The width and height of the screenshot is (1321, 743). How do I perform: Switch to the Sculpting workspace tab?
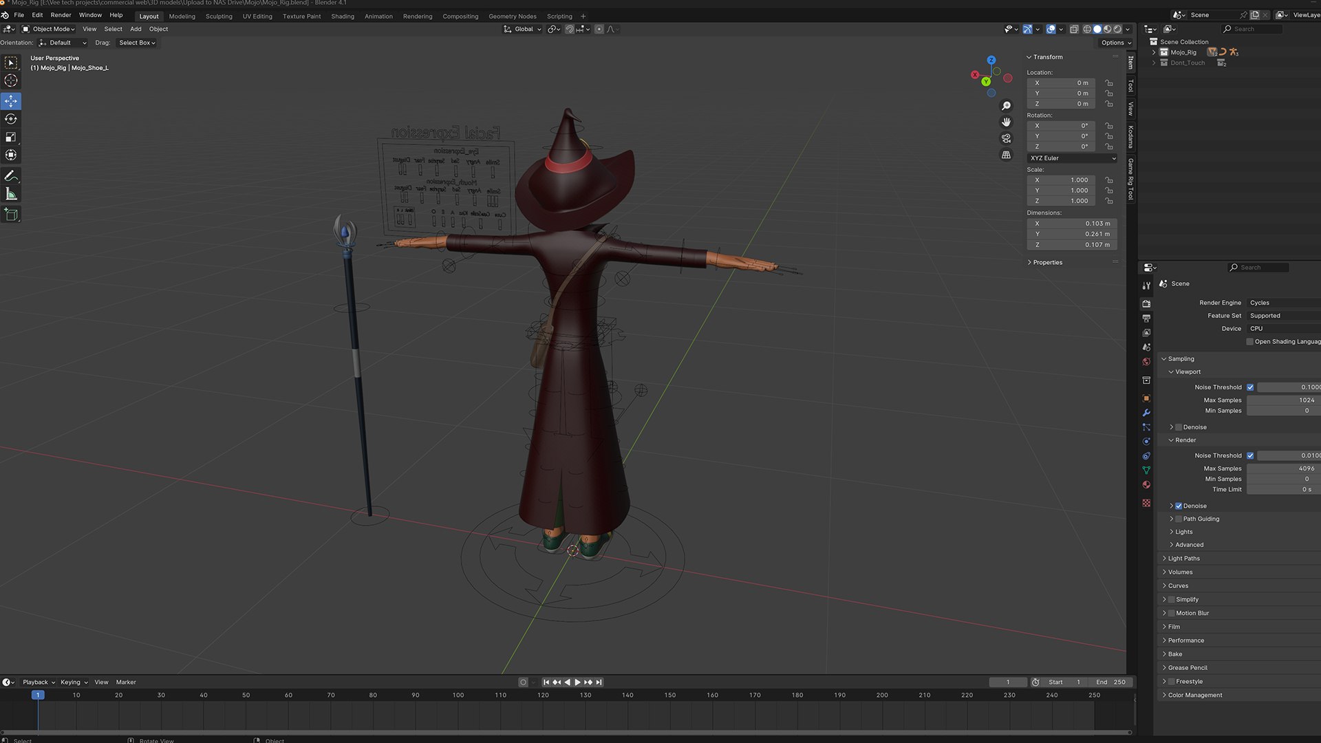[x=219, y=16]
